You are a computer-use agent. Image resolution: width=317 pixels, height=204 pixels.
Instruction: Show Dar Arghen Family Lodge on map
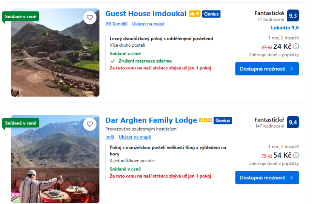point(135,137)
